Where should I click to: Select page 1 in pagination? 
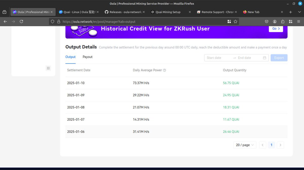(x=271, y=145)
